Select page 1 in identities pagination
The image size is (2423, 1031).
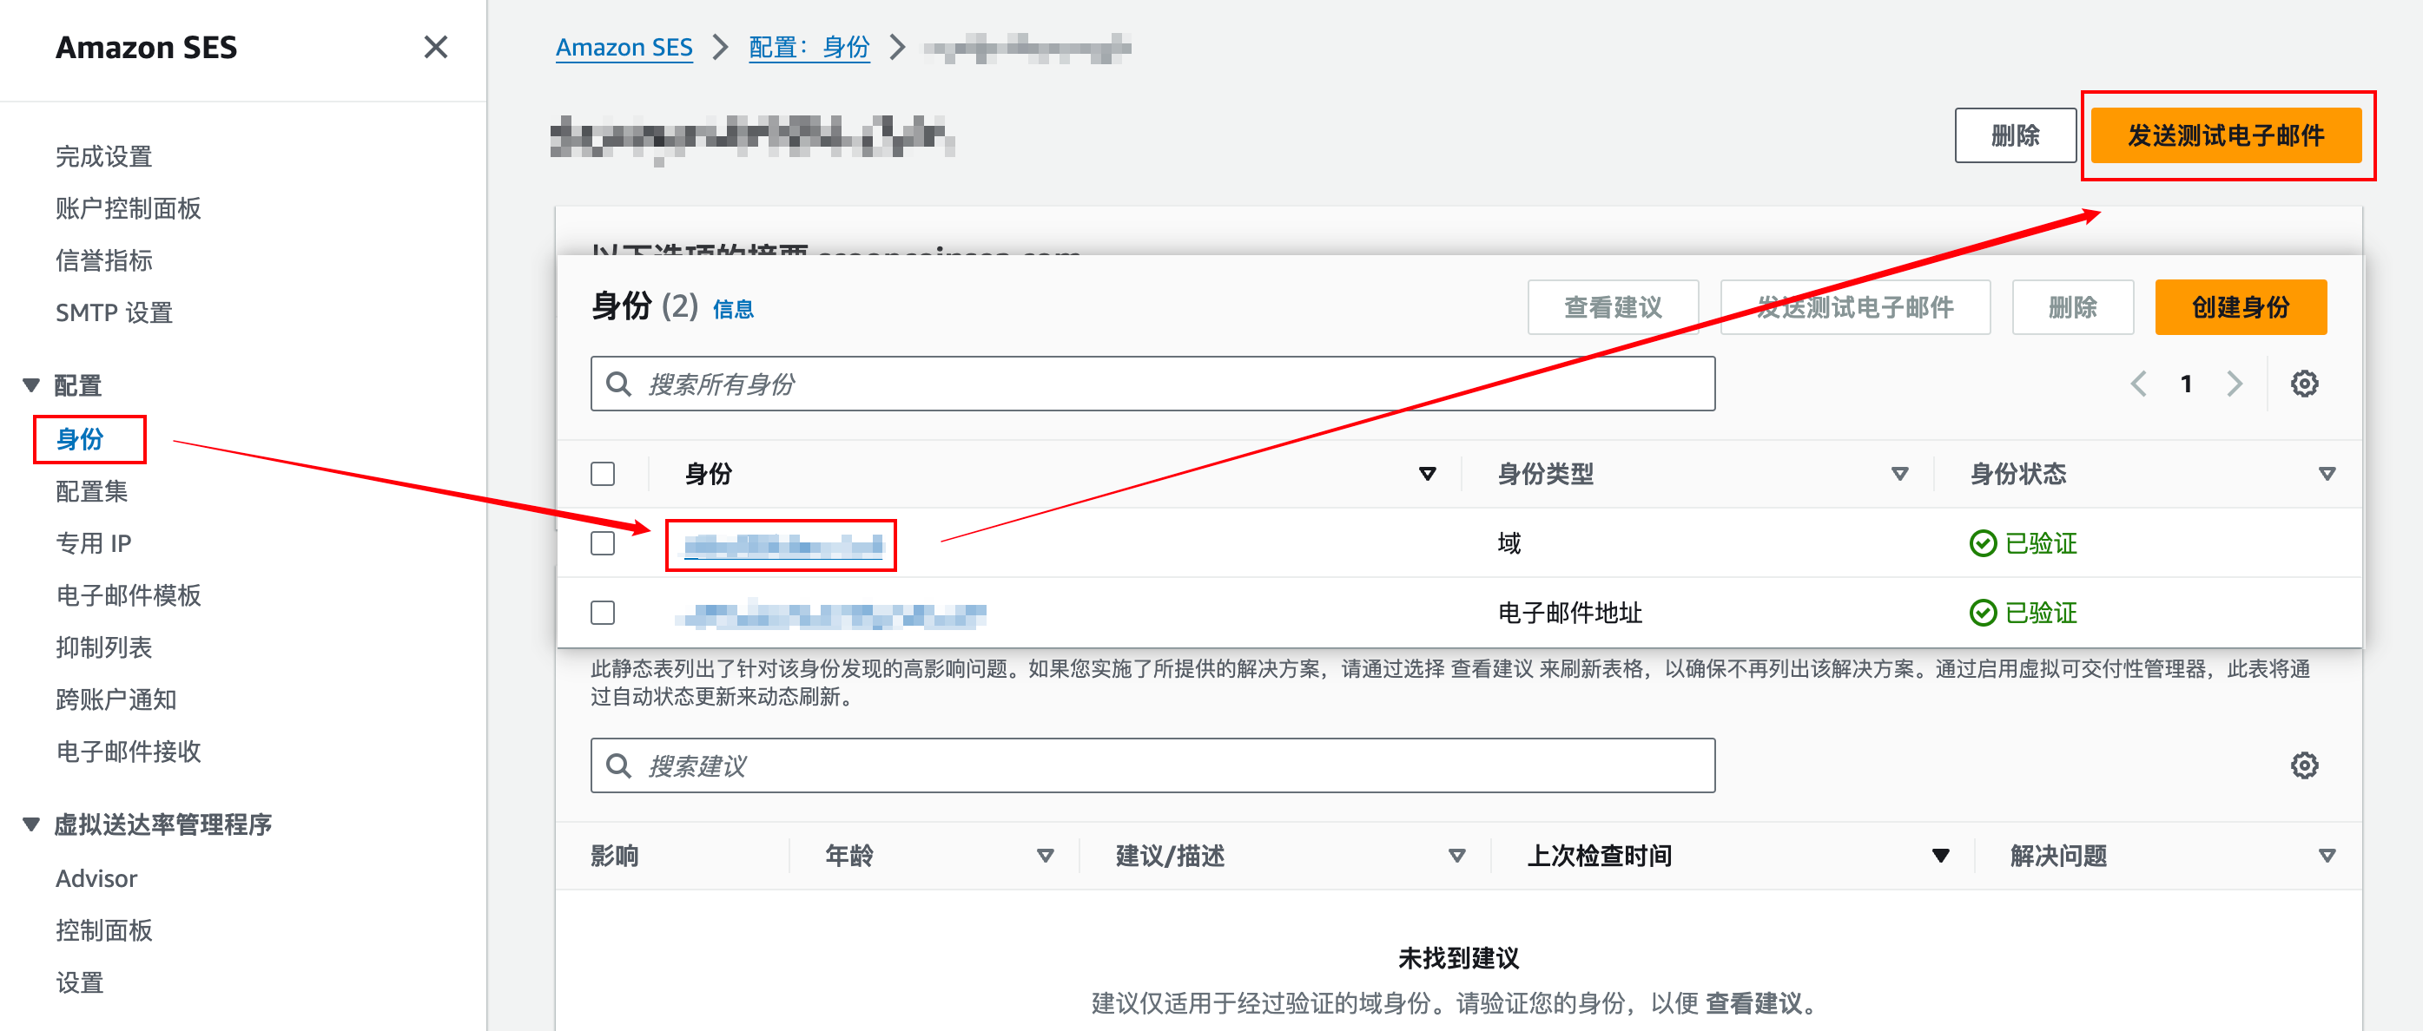(x=2186, y=384)
